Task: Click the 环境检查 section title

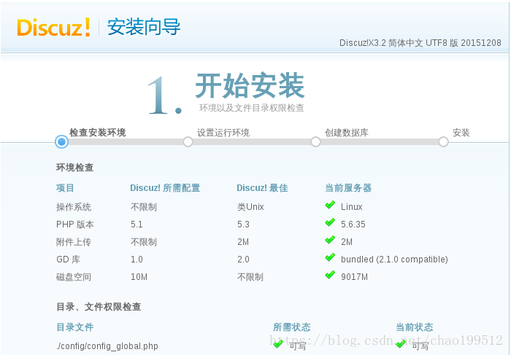Action: pos(75,168)
